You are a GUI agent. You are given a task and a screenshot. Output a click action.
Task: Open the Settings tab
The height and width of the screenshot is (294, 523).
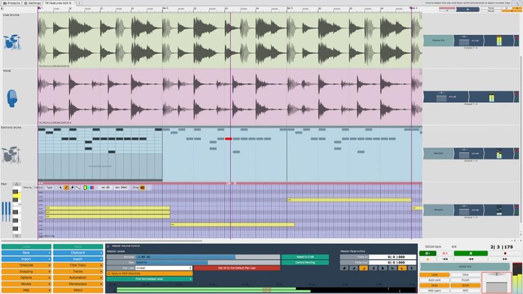(32, 3)
